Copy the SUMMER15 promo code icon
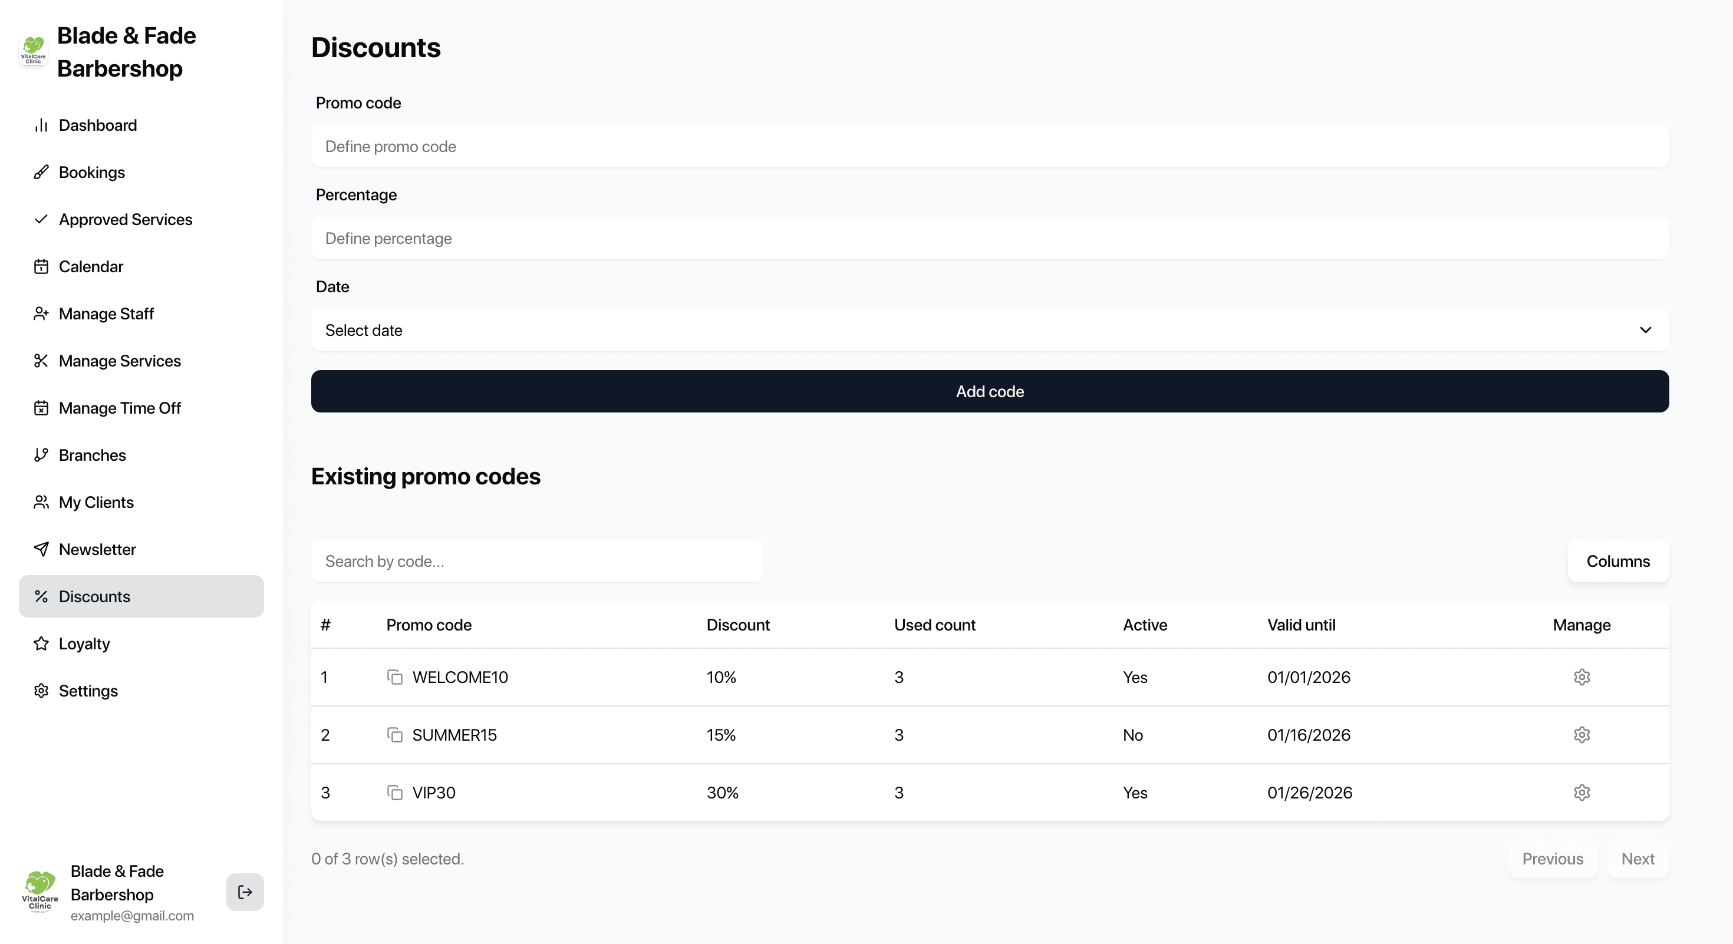1733x944 pixels. tap(395, 735)
